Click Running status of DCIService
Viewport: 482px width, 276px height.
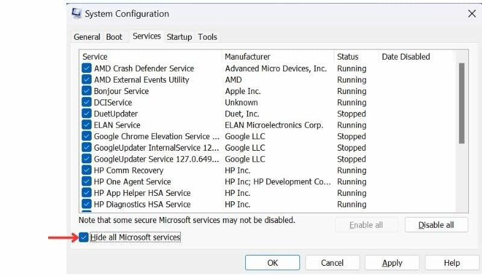pyautogui.click(x=352, y=102)
